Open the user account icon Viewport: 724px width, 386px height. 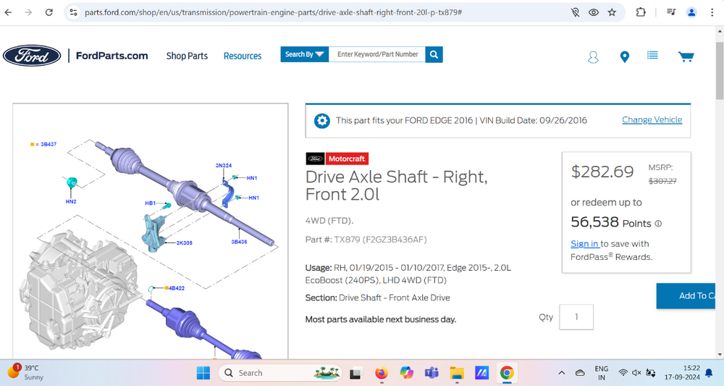click(x=593, y=56)
